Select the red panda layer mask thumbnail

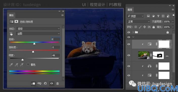pos(158,55)
